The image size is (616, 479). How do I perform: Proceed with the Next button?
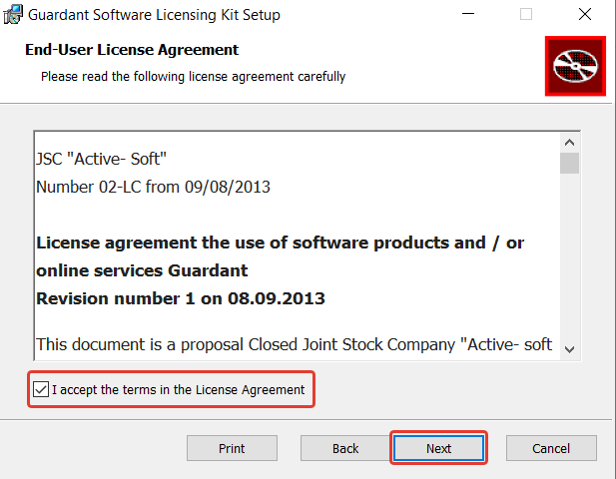439,448
